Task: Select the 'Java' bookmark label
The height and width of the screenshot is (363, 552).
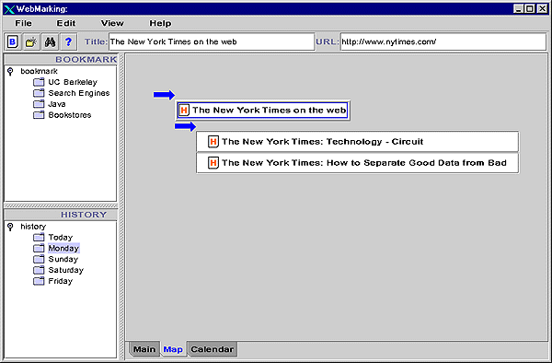Action: (57, 104)
